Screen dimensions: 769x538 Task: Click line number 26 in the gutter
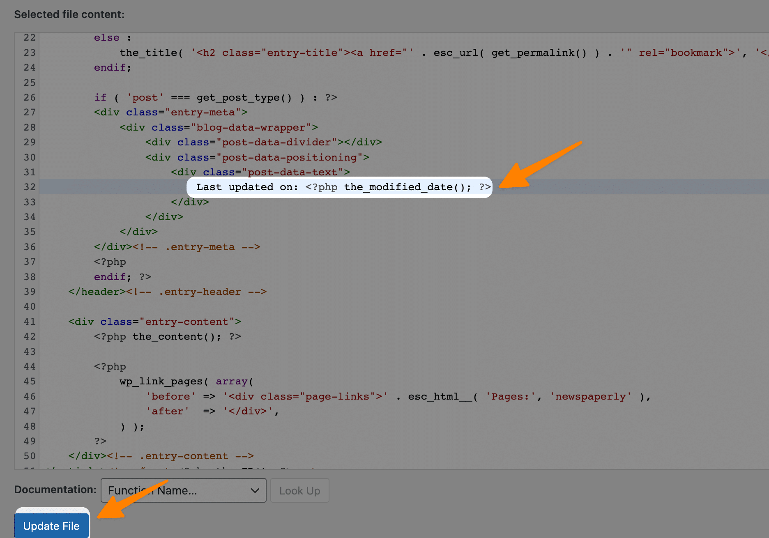pyautogui.click(x=30, y=98)
